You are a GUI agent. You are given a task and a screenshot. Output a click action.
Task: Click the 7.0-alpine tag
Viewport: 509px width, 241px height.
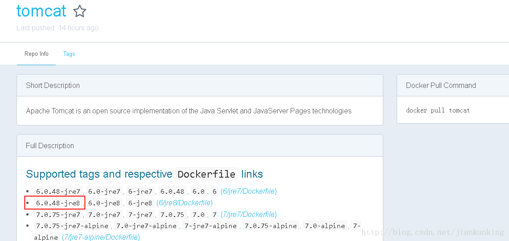325,226
